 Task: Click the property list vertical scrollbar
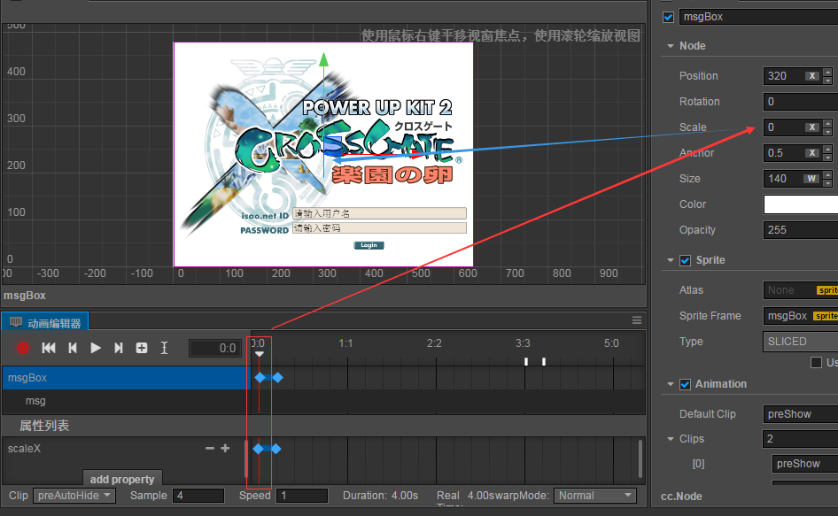pos(640,458)
